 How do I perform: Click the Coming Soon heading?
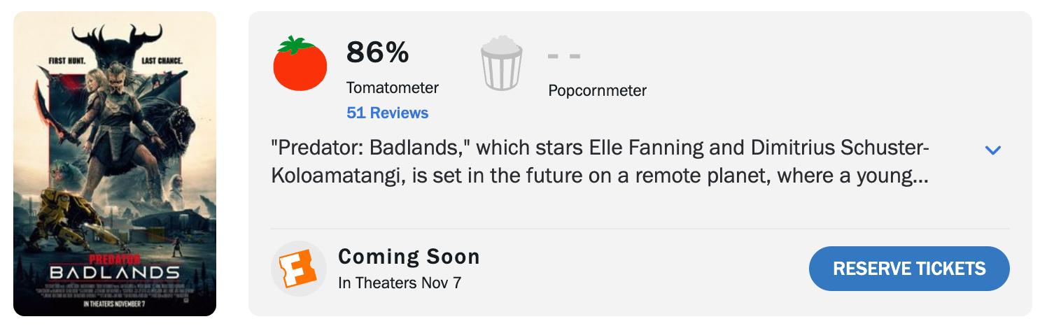click(409, 257)
